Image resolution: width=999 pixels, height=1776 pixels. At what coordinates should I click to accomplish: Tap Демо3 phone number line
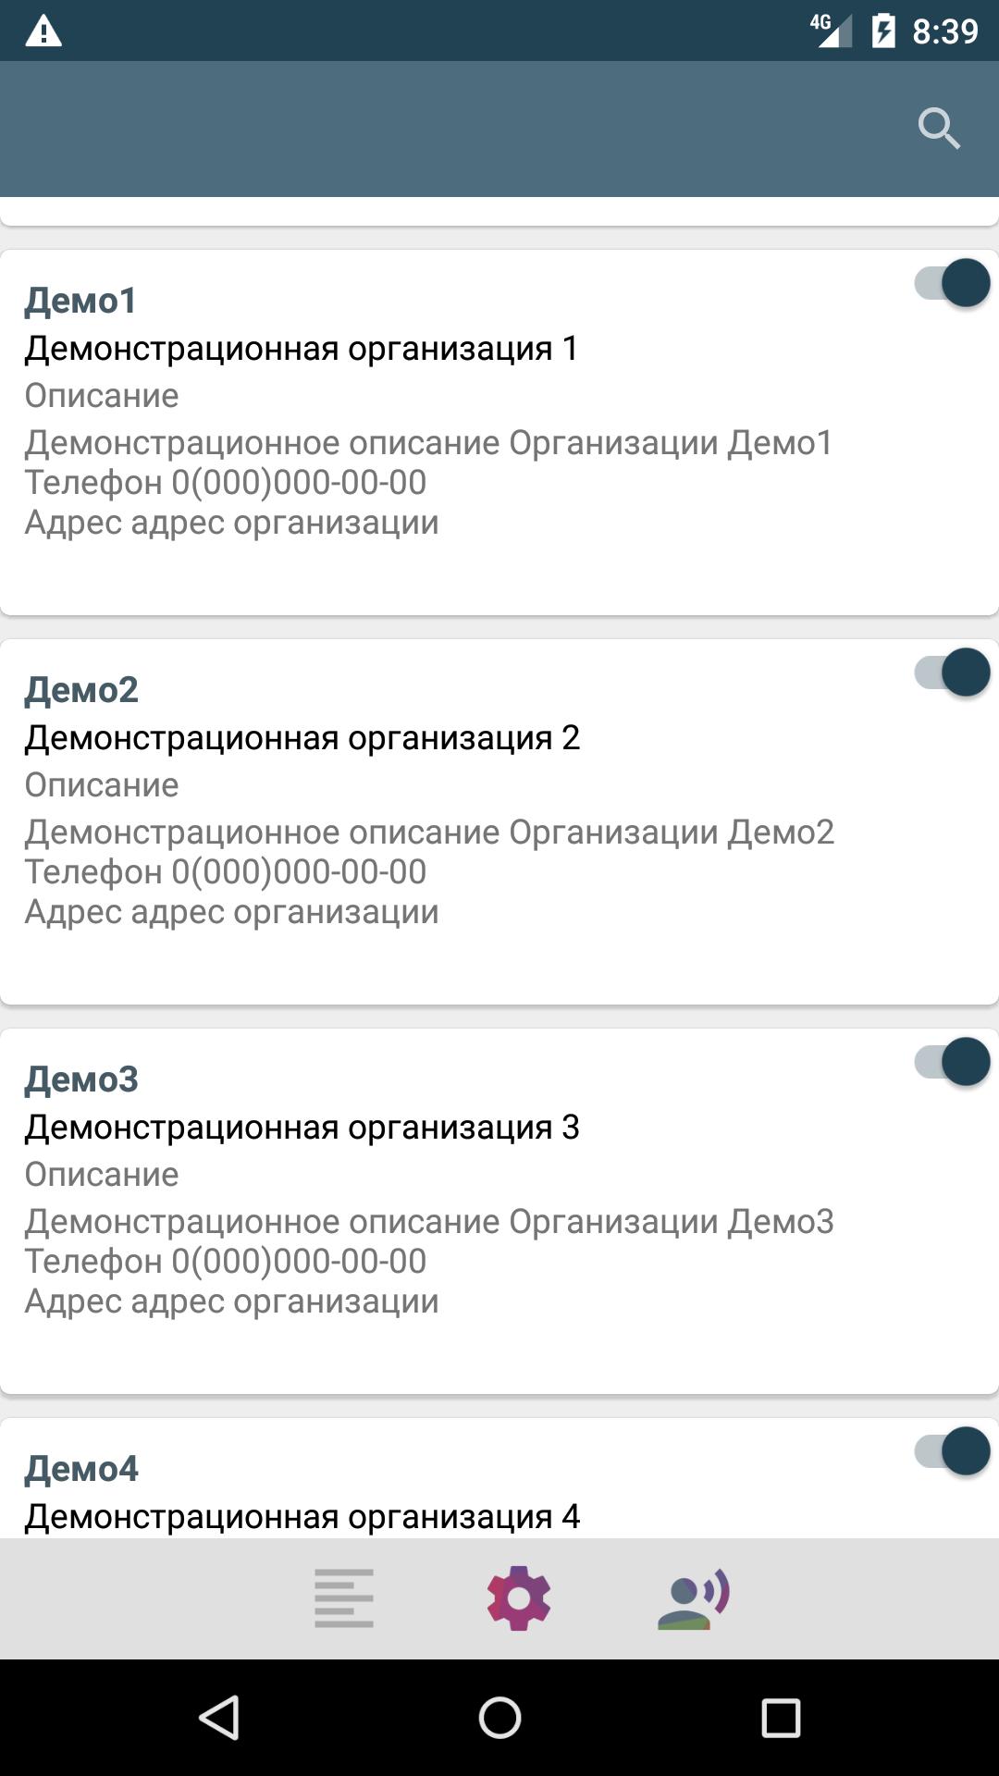pos(225,1261)
